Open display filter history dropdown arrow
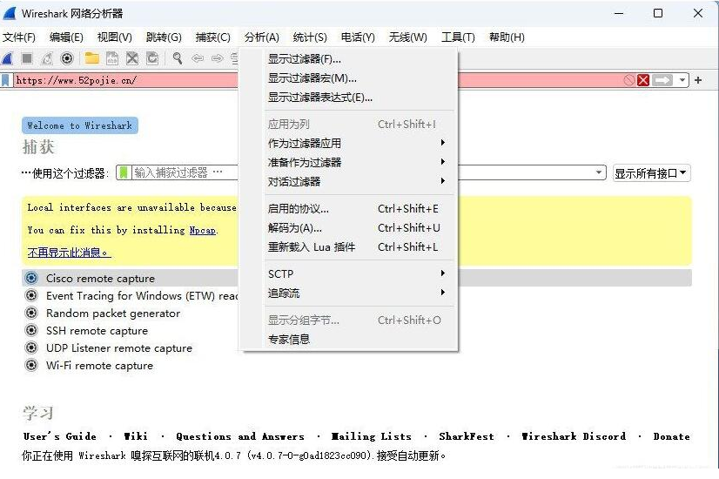Screen dimensions: 719x479 (x=682, y=80)
